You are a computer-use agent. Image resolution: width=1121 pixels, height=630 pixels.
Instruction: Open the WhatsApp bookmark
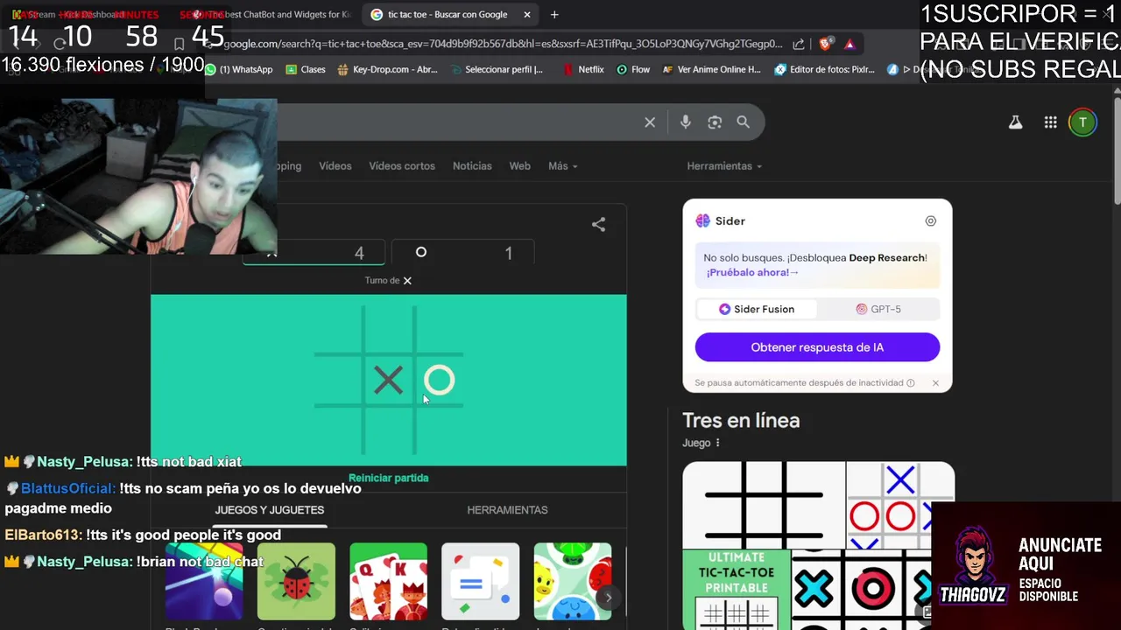(238, 69)
